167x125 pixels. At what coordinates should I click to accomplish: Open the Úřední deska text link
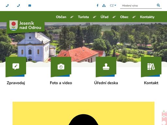click(x=106, y=83)
